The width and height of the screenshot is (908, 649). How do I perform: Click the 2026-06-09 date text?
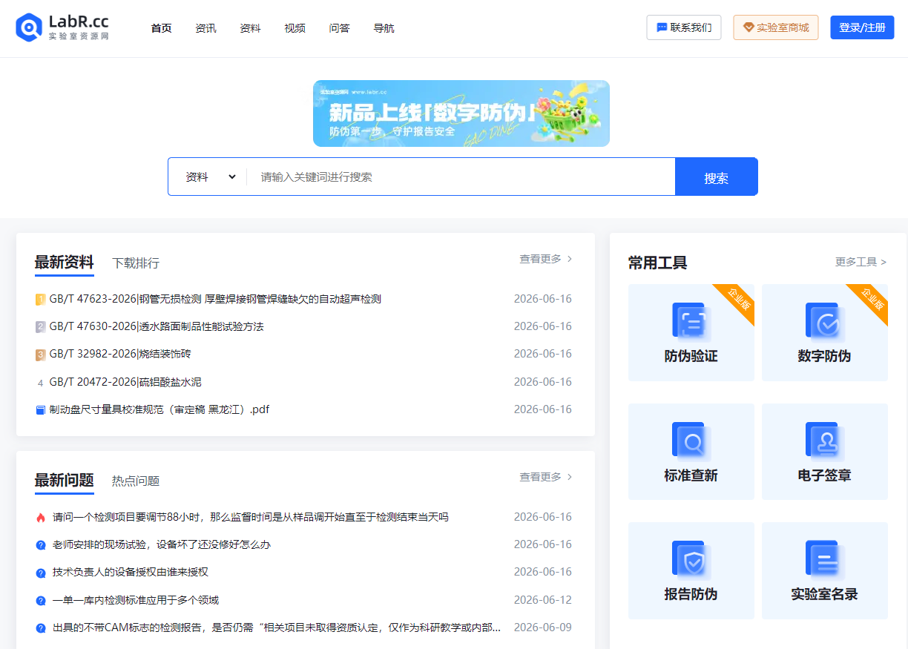543,627
